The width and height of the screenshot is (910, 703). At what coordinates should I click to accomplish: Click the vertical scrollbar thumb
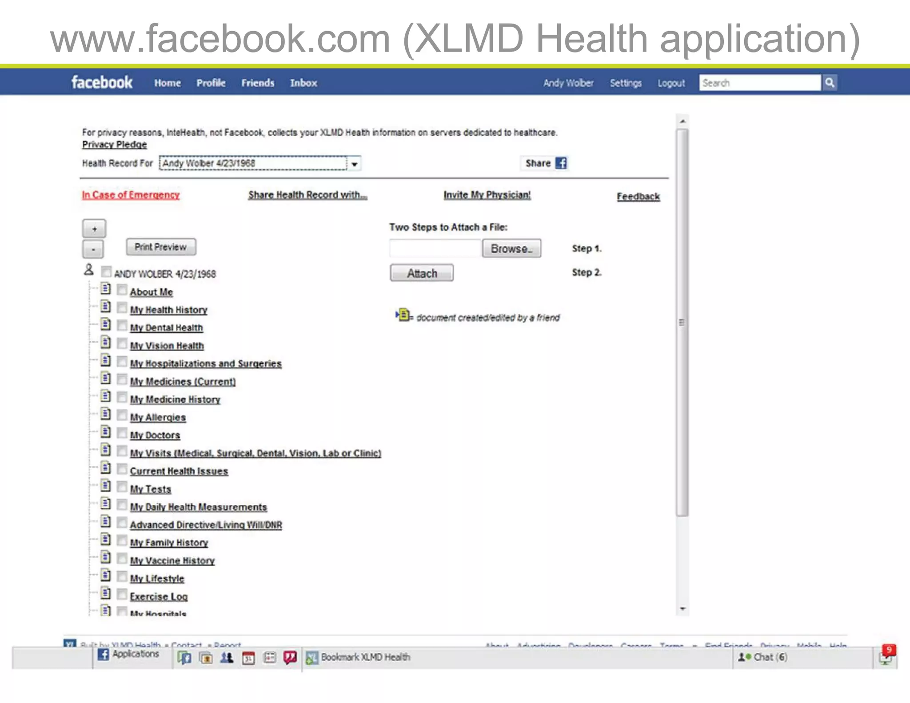pyautogui.click(x=682, y=322)
